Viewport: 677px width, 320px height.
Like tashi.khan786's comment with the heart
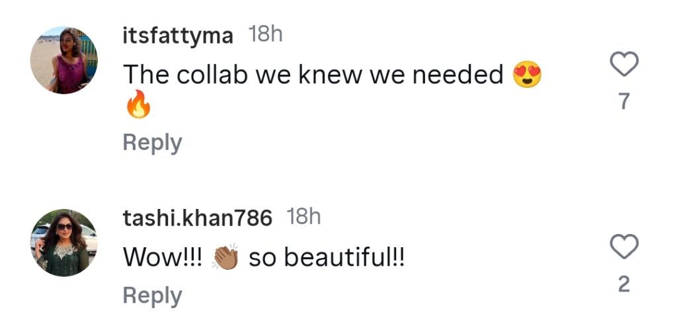coord(623,248)
